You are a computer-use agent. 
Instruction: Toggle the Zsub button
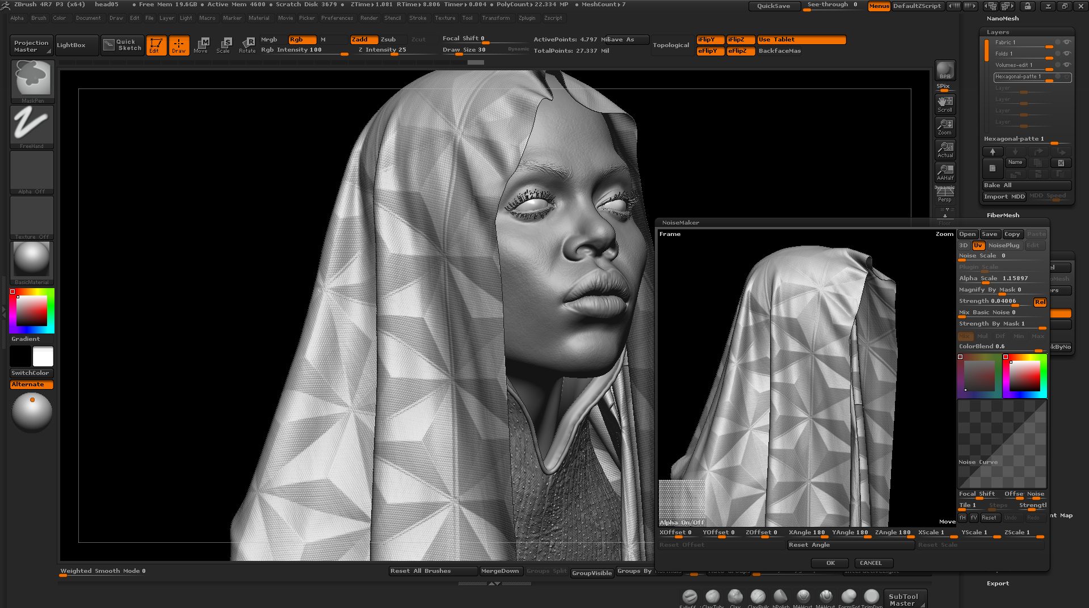pos(393,40)
